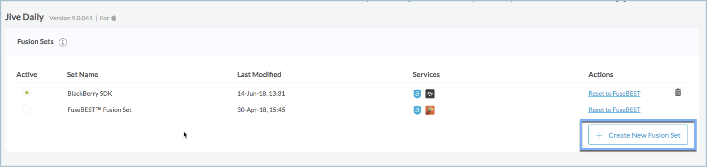Select the BlackBerry SDK active radio button

(27, 93)
